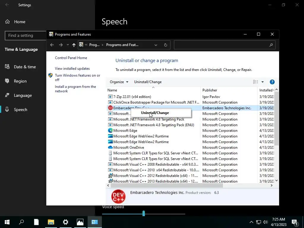This screenshot has height=228, width=304.
Task: Select Microsoft Edge in program list
Action: coord(190,131)
